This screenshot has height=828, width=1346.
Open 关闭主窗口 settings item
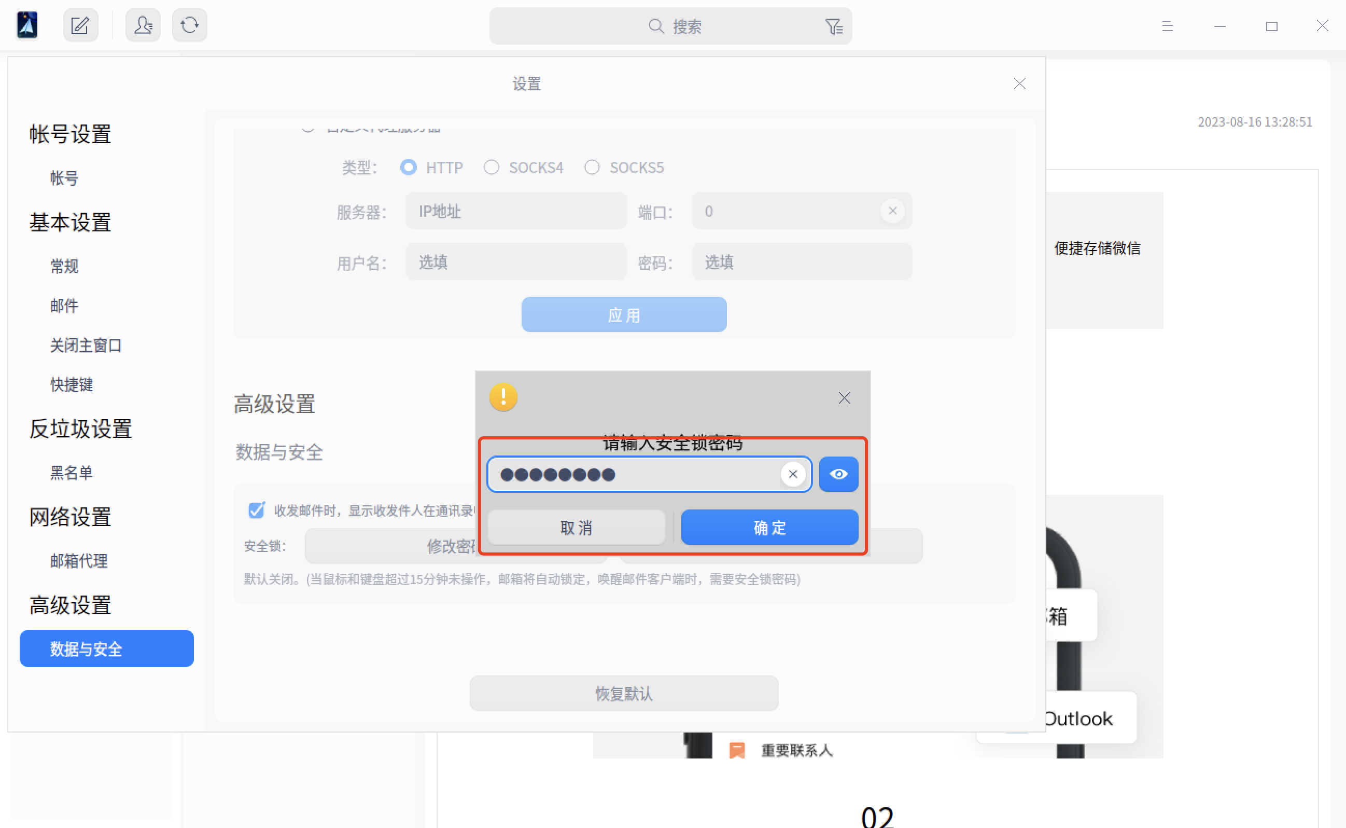86,346
